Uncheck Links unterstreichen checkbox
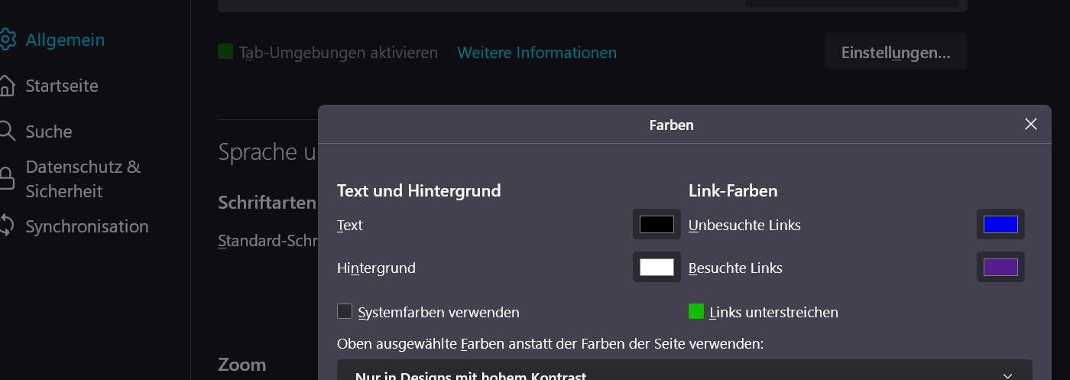The image size is (1070, 380). 696,312
